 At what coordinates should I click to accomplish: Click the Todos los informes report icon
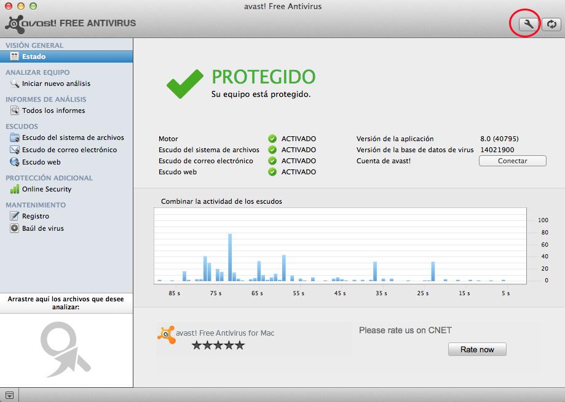click(x=15, y=110)
